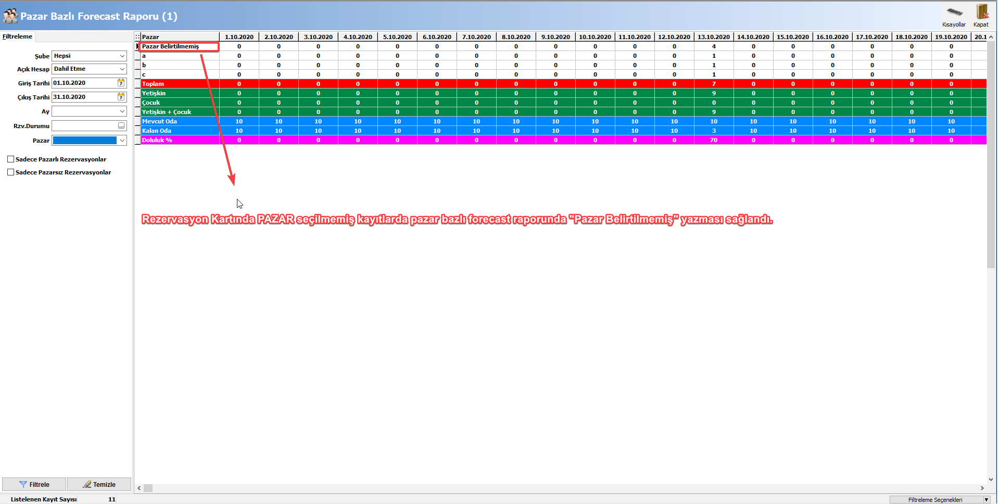Enable Sadece Pazarlı Rezervasyonlar checkbox
The width and height of the screenshot is (998, 504).
10,159
